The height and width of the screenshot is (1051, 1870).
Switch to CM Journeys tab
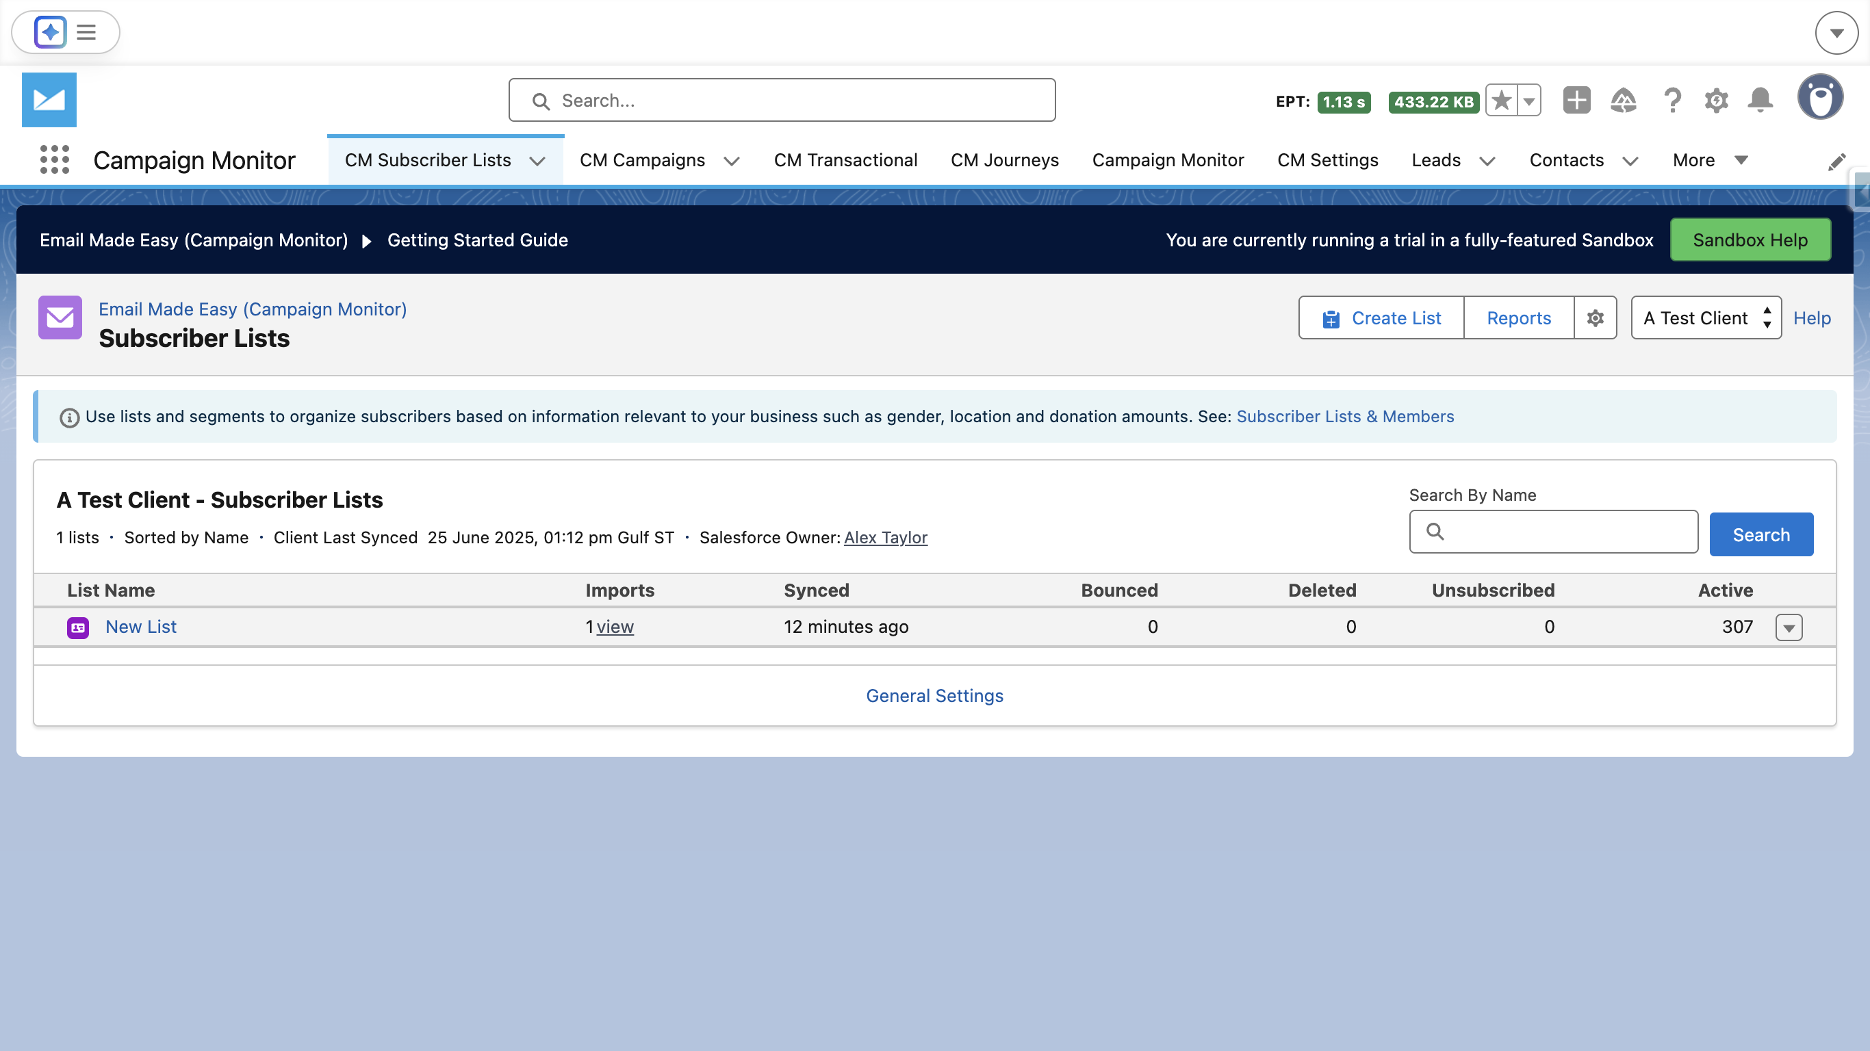point(1005,159)
